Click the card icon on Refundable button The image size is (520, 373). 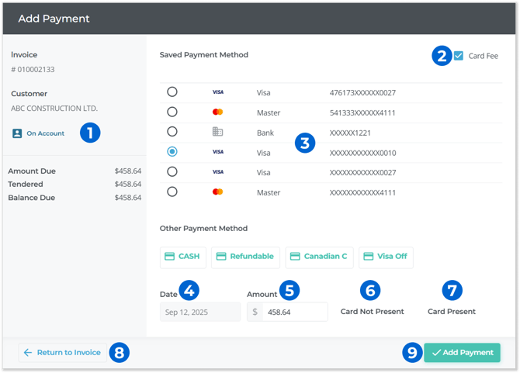point(220,257)
